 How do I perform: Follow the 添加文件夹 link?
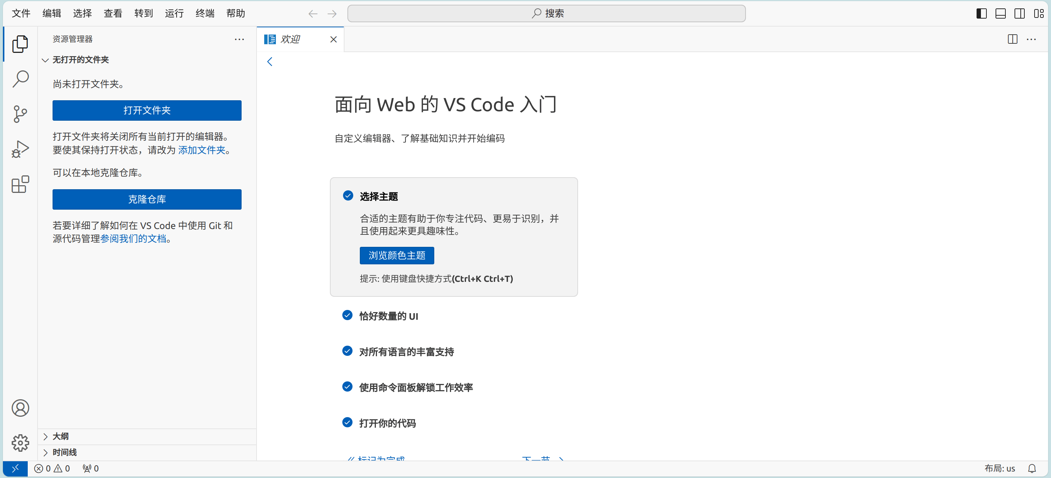coord(202,150)
